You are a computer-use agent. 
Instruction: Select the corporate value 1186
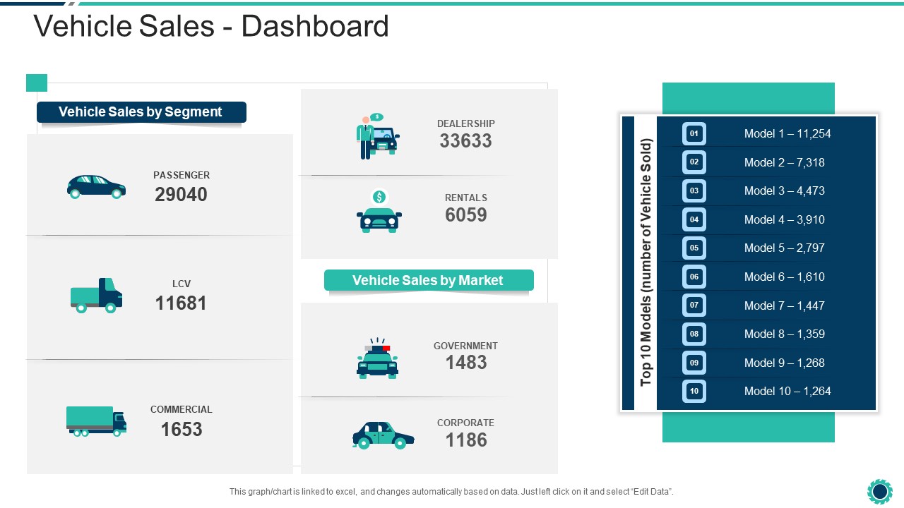(x=466, y=440)
